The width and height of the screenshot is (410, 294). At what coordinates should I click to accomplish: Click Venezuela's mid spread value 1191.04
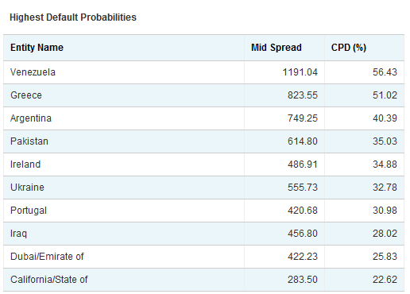(x=300, y=72)
